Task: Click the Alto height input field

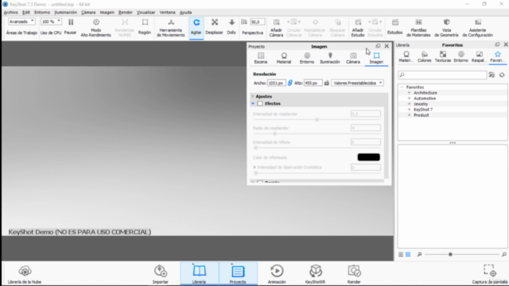Action: click(313, 83)
